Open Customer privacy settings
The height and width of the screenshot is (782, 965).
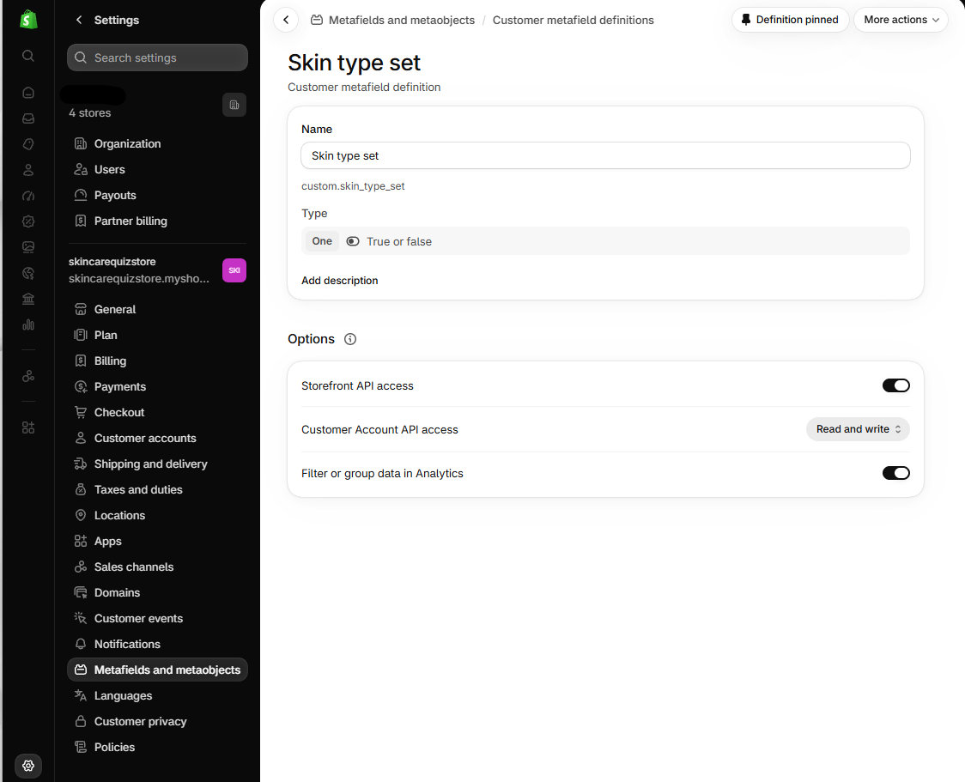point(157,722)
